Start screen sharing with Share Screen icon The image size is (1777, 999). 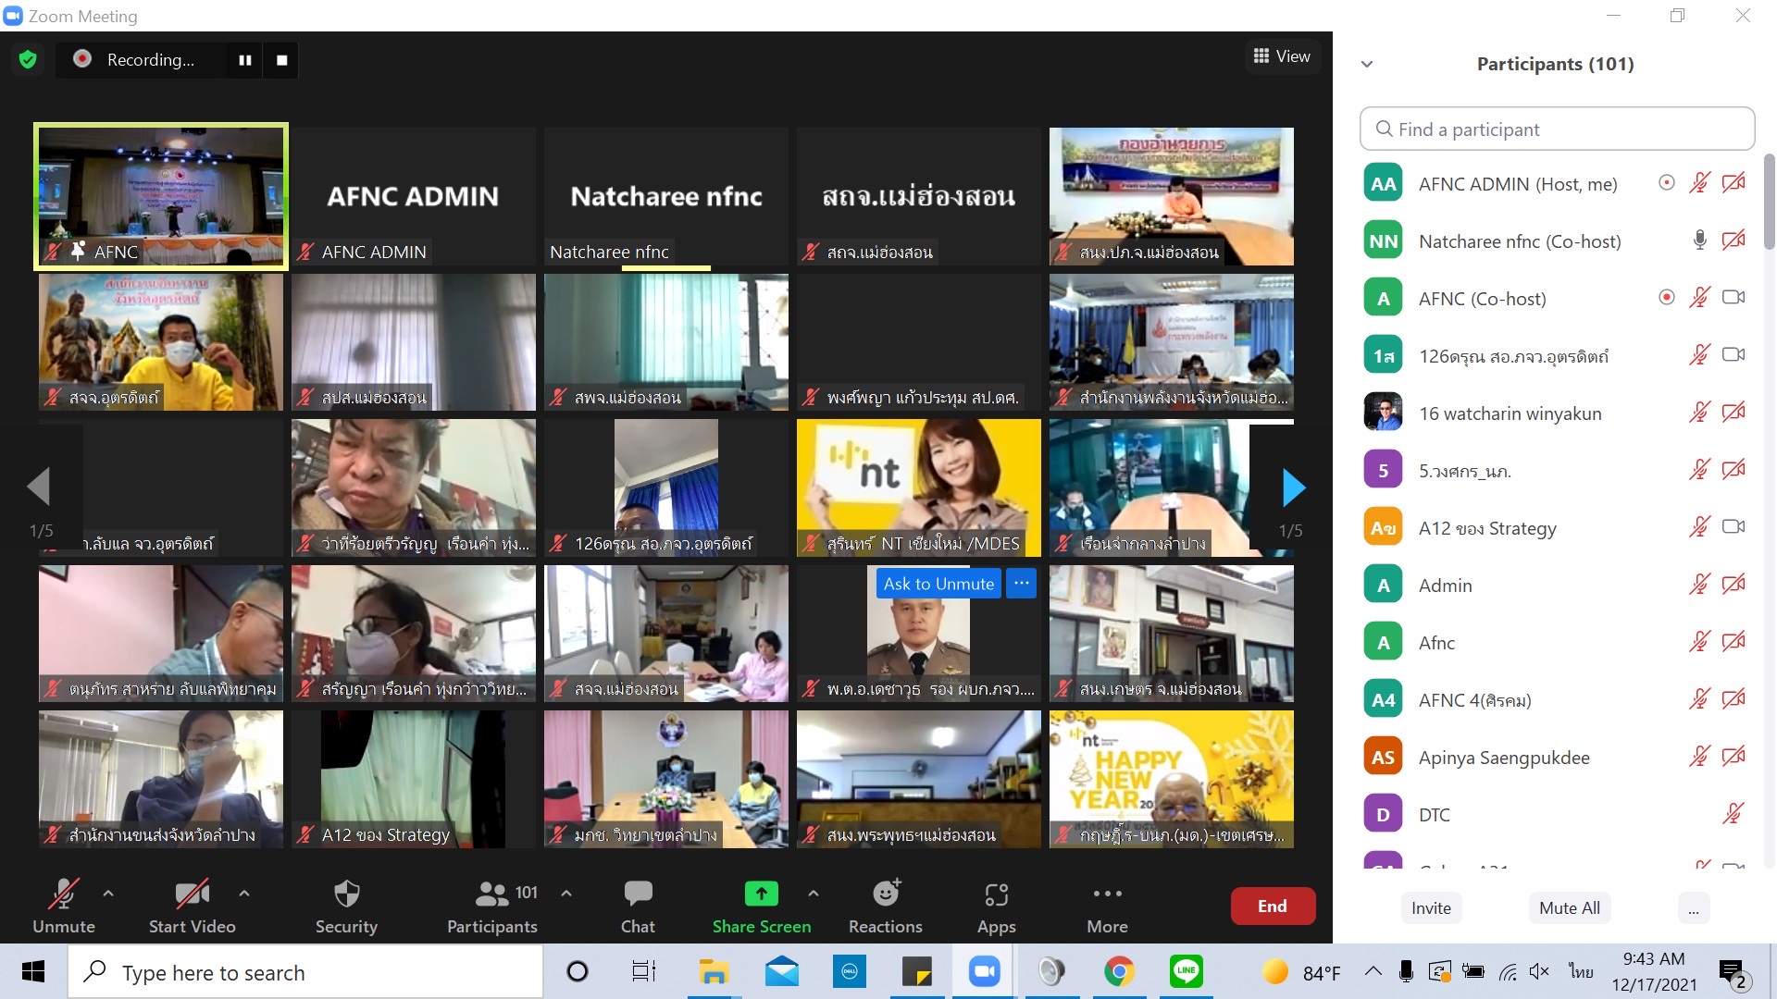pyautogui.click(x=760, y=894)
